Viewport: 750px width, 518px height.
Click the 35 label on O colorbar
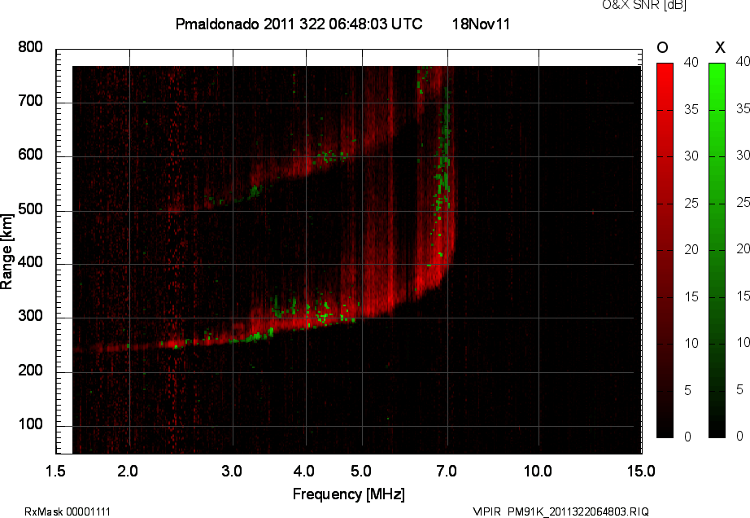click(x=691, y=110)
